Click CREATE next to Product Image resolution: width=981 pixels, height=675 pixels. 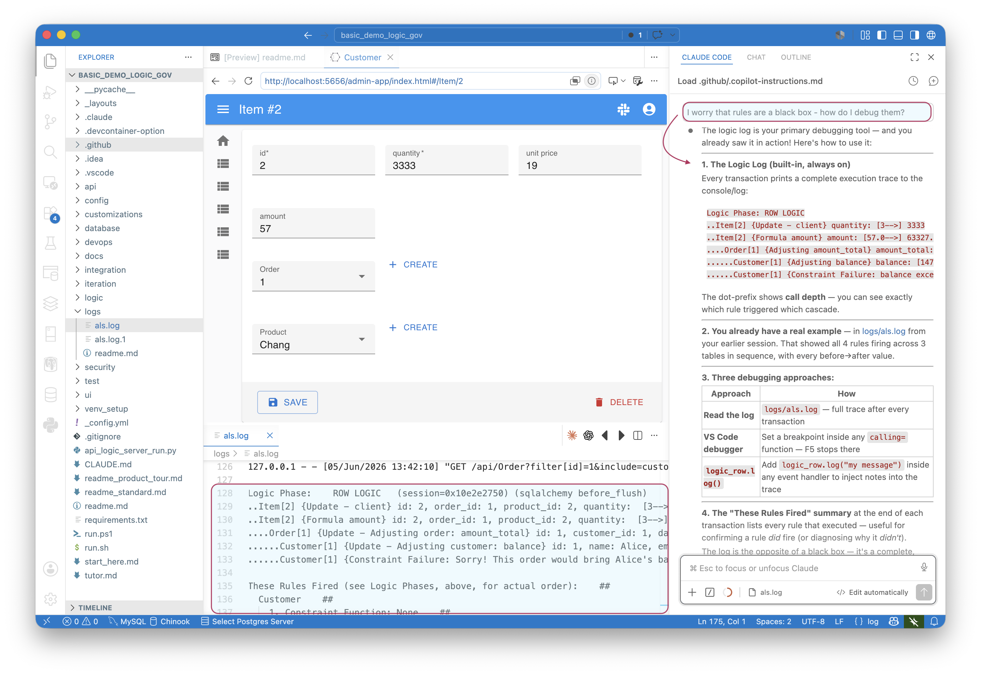(413, 327)
